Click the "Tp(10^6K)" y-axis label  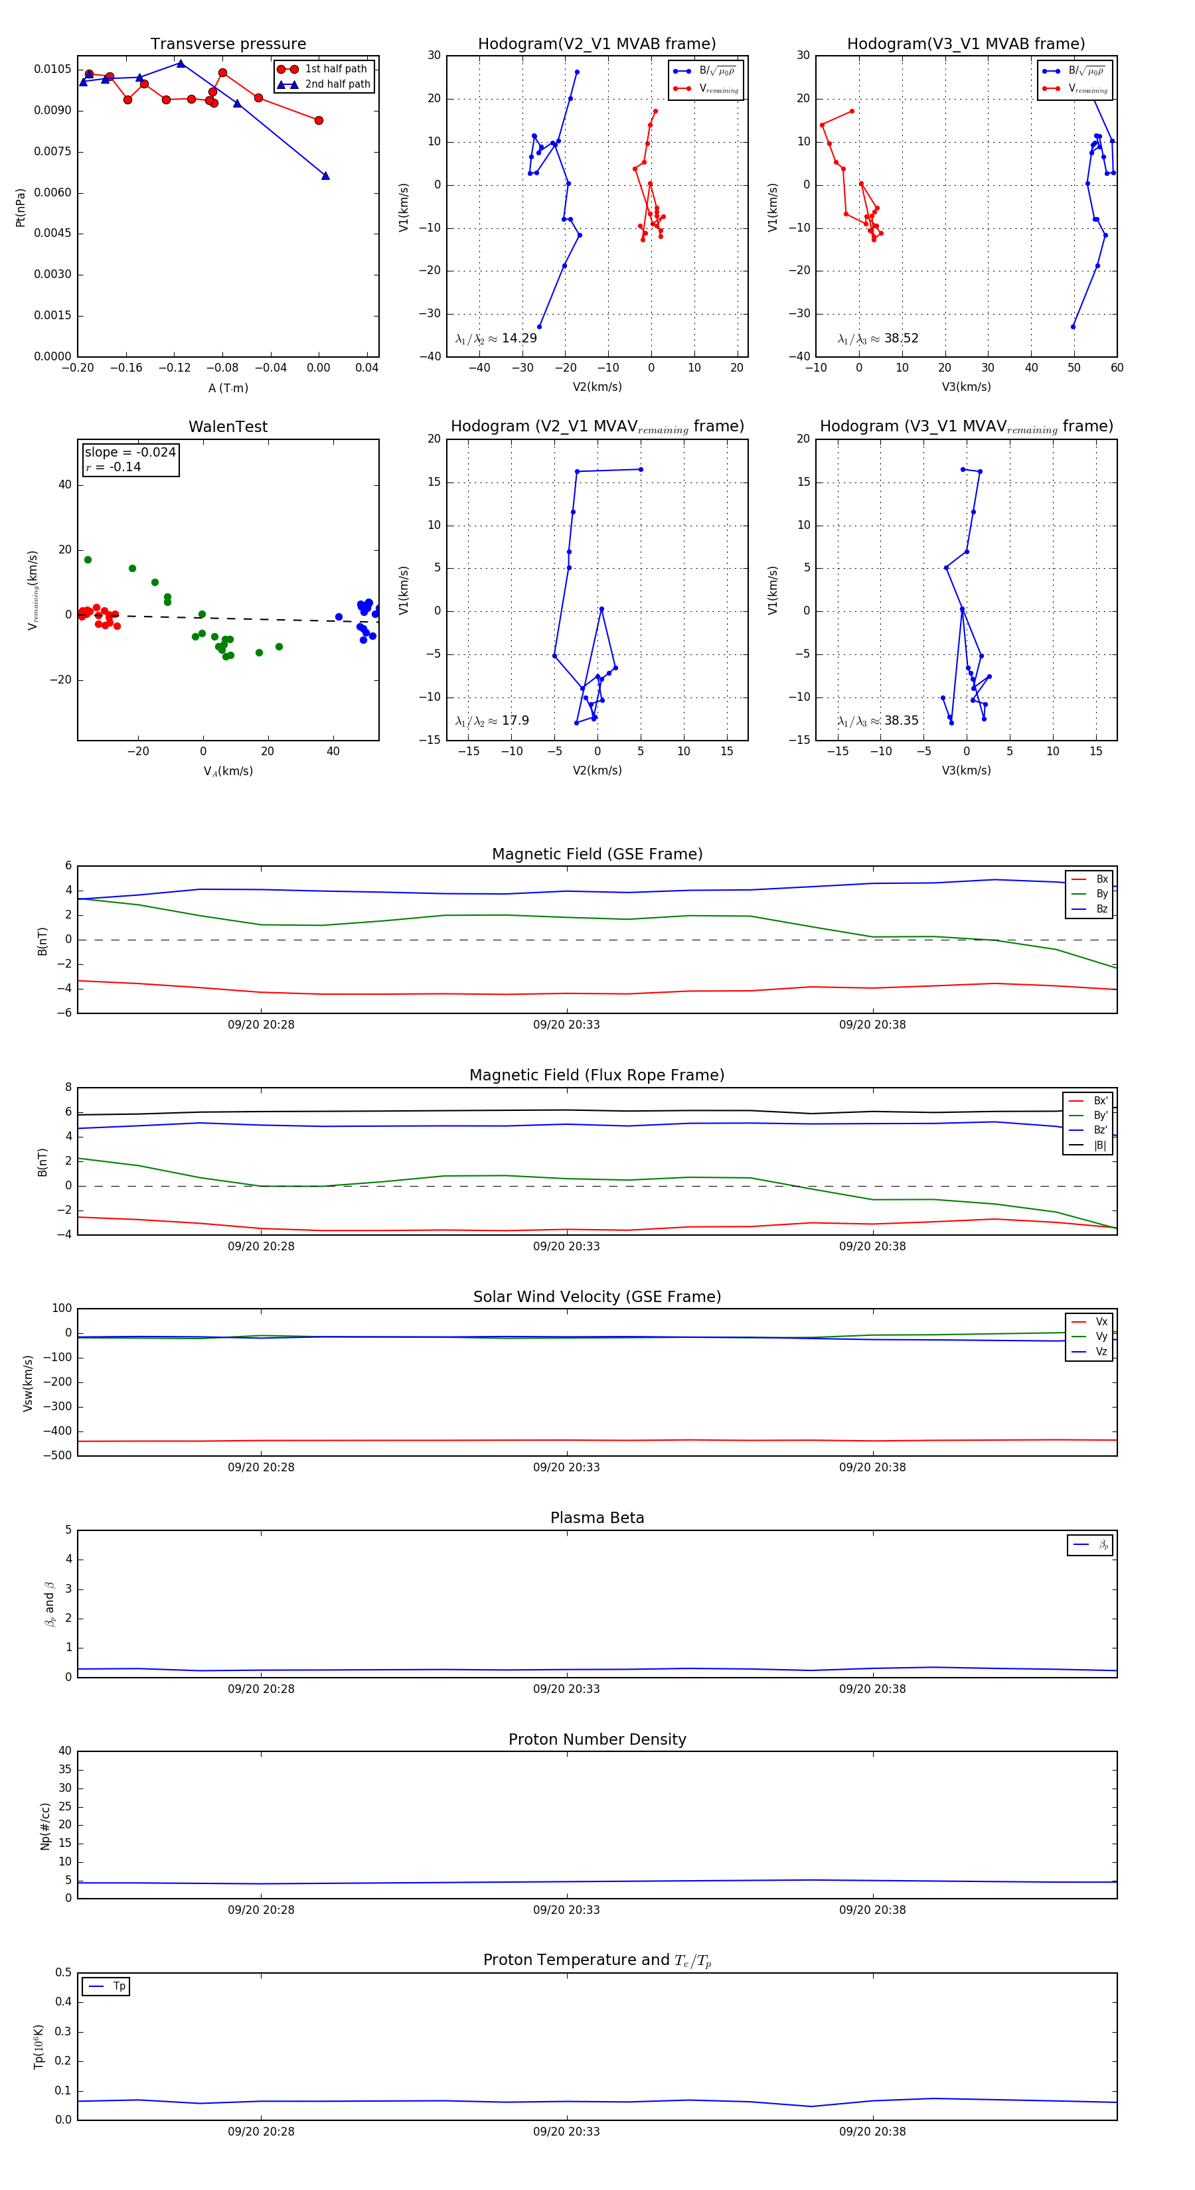(39, 2047)
